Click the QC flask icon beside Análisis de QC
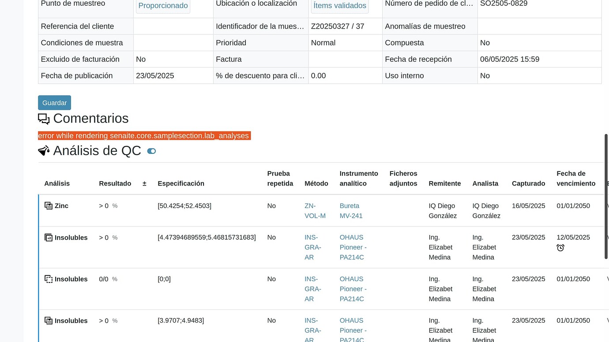 43,150
